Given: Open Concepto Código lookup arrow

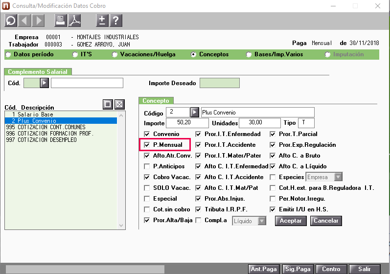Looking at the screenshot, I should pyautogui.click(x=195, y=113).
